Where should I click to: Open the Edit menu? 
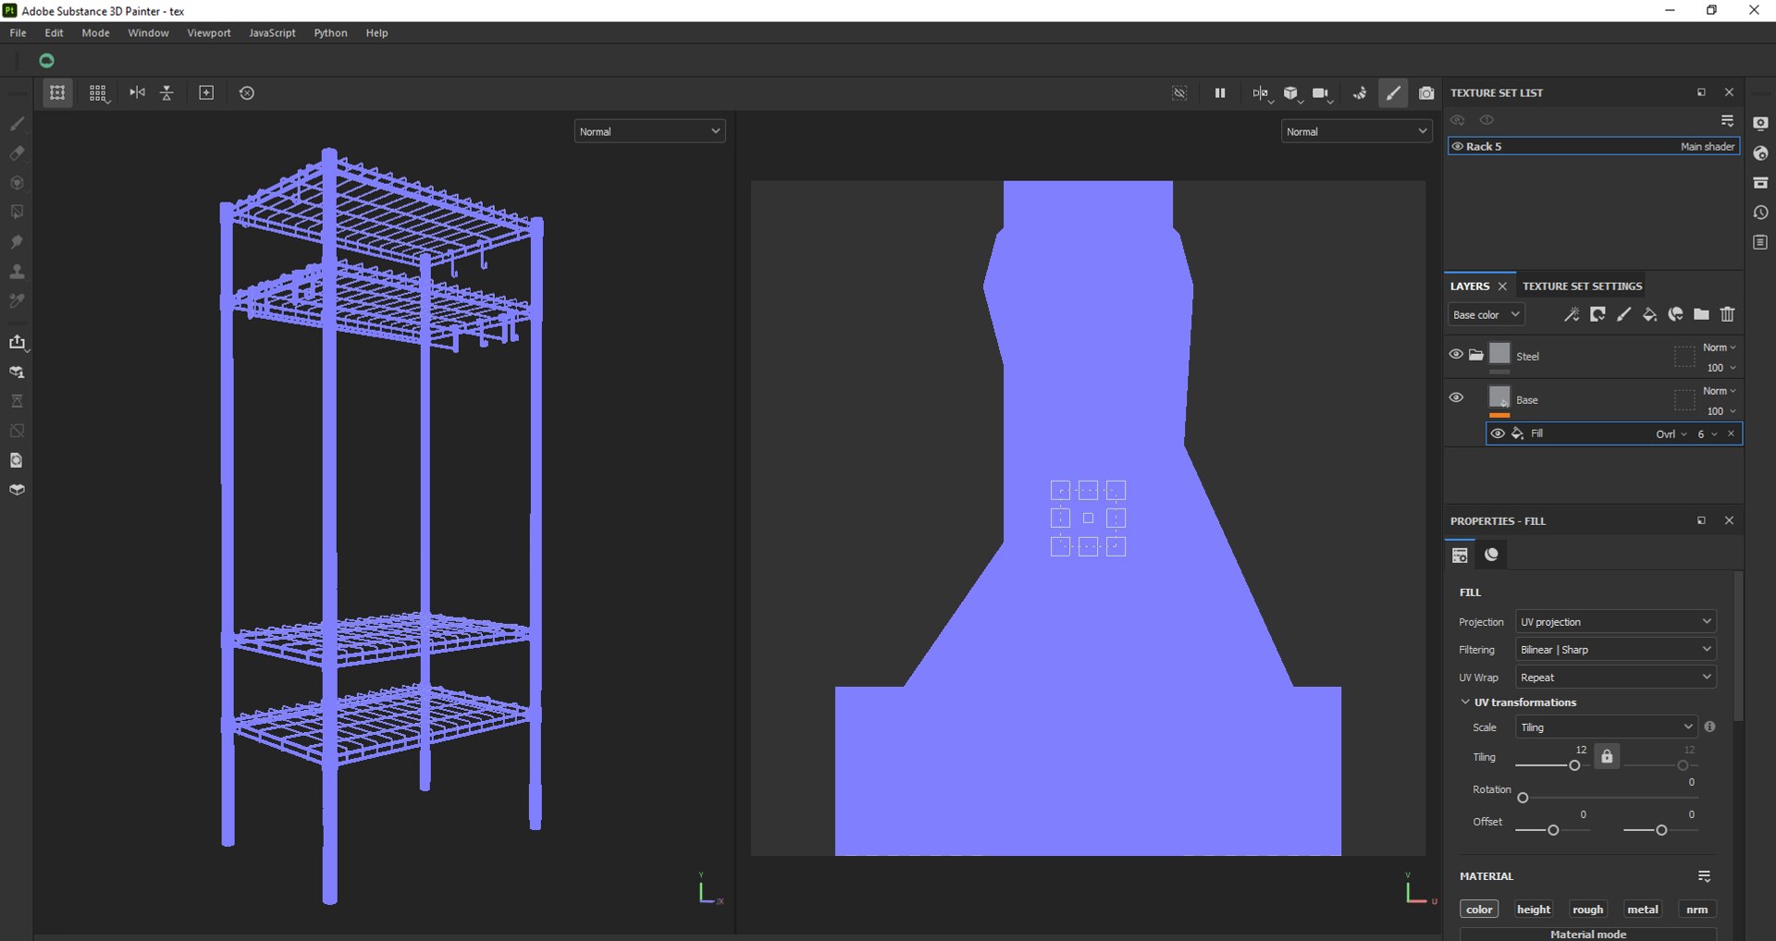55,33
